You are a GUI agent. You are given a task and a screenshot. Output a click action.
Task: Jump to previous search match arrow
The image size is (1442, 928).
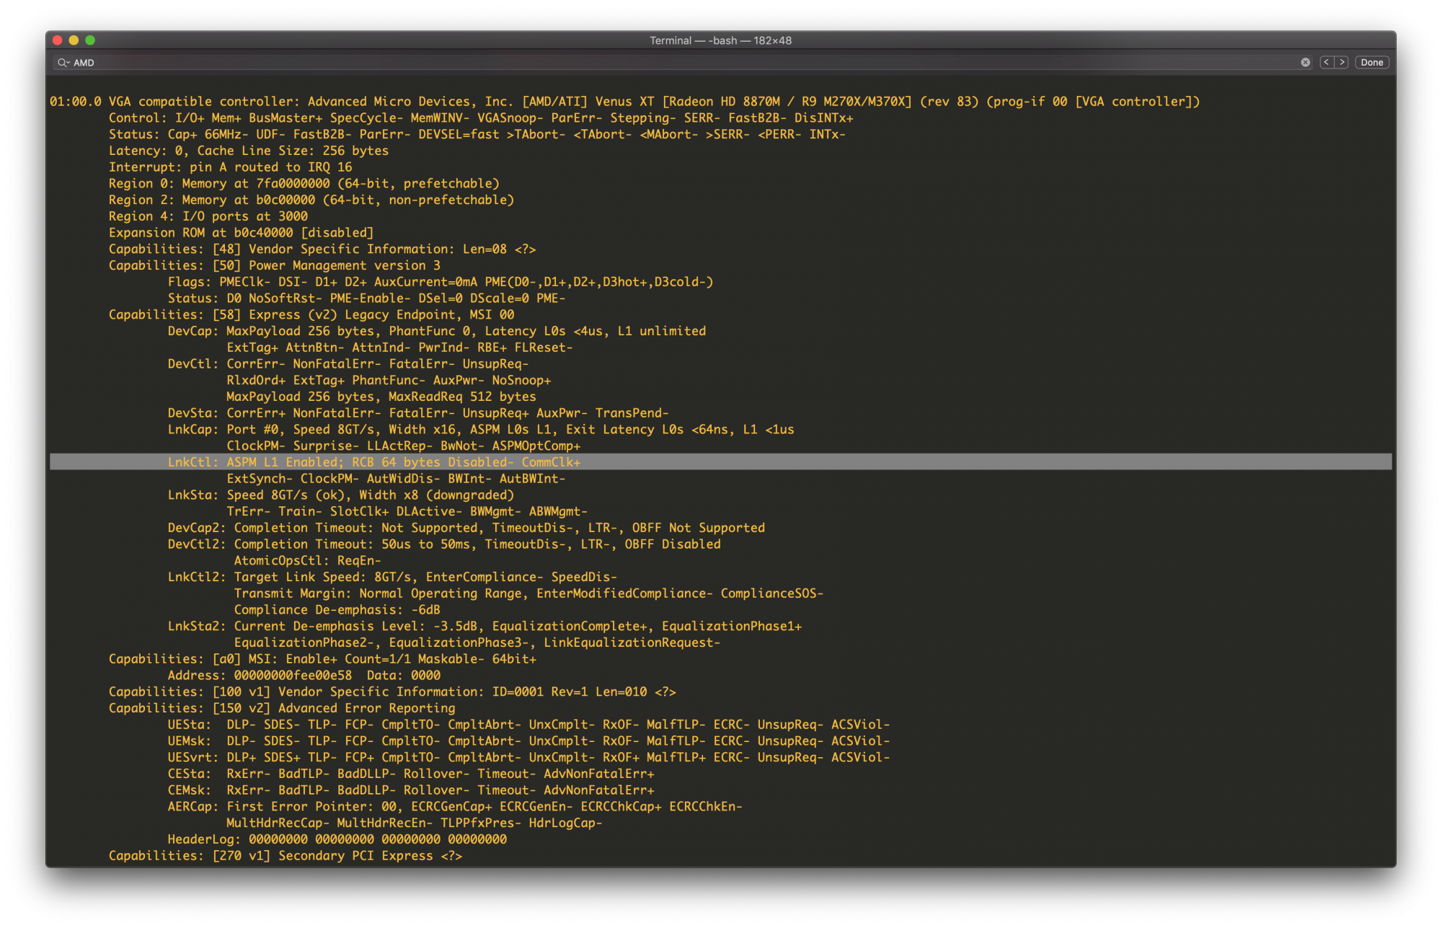point(1326,63)
